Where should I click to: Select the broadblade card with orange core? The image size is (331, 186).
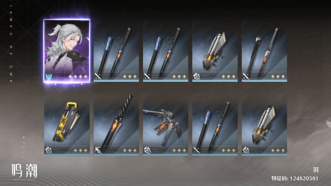pos(116,126)
